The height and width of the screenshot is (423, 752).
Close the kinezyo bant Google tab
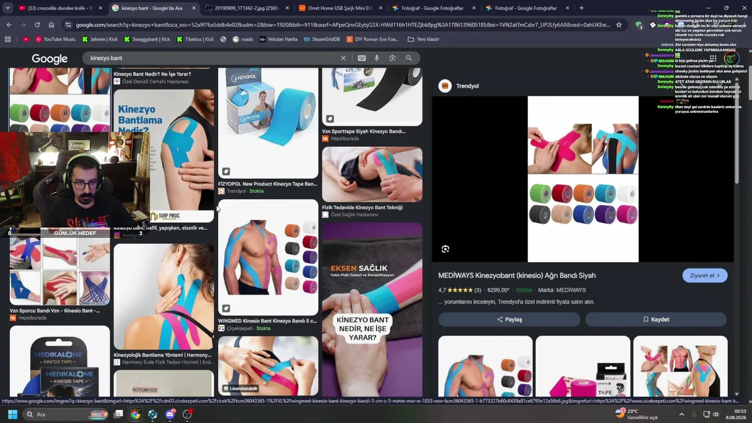(194, 8)
